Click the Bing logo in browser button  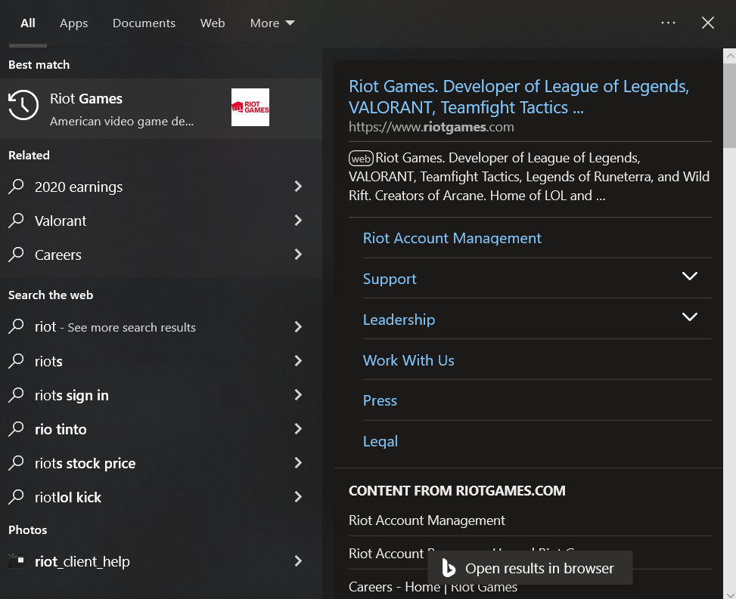pos(449,567)
